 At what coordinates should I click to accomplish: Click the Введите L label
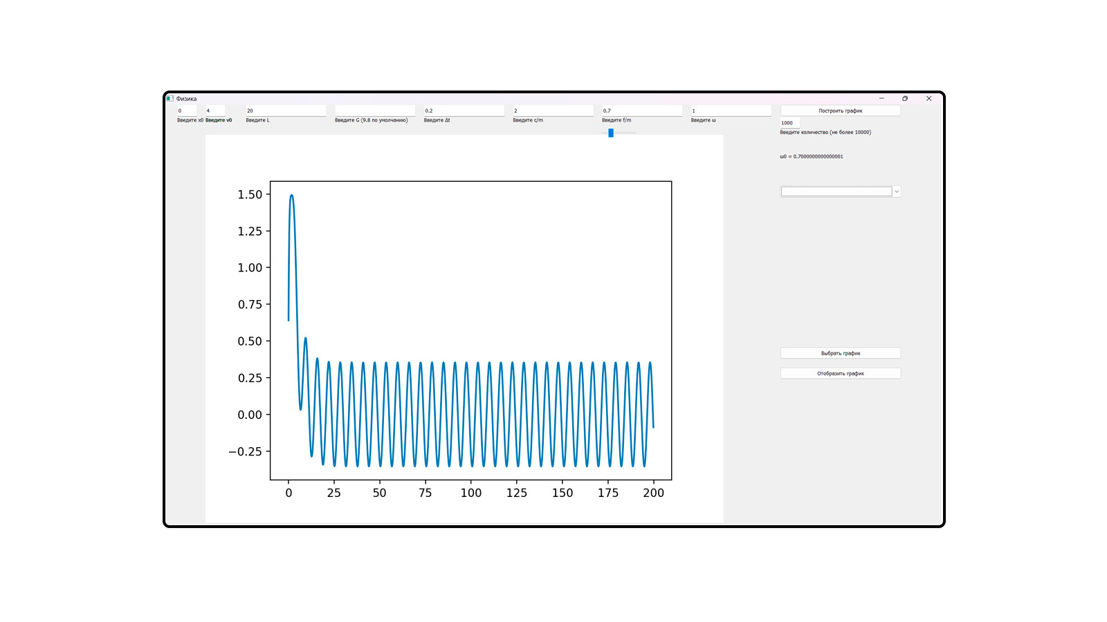pyautogui.click(x=258, y=120)
